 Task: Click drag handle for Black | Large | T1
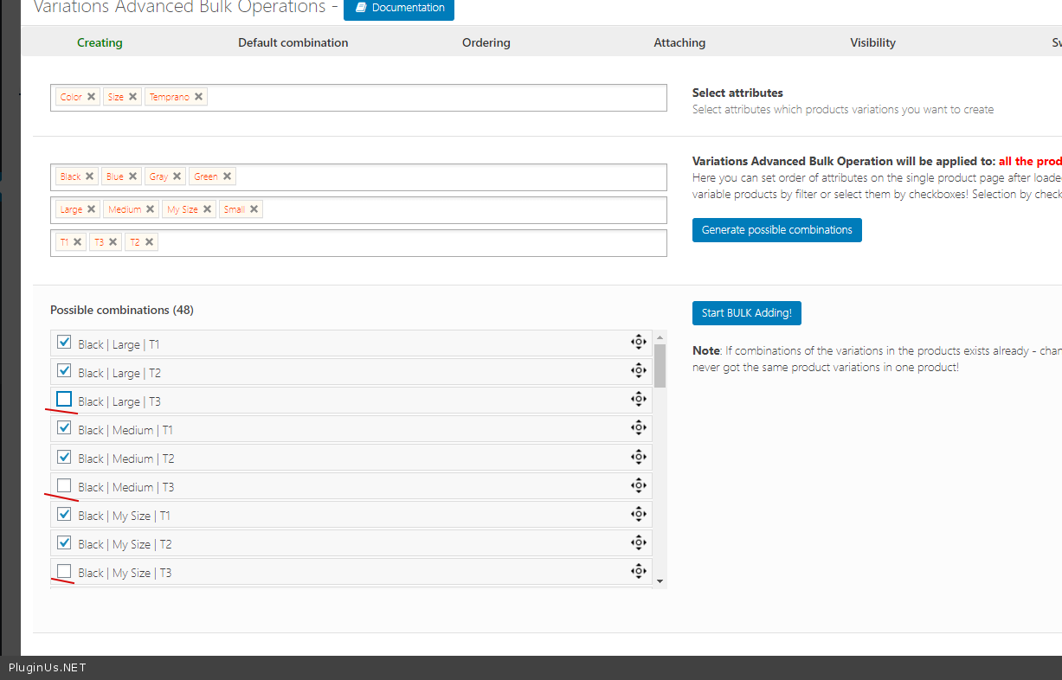pyautogui.click(x=638, y=342)
